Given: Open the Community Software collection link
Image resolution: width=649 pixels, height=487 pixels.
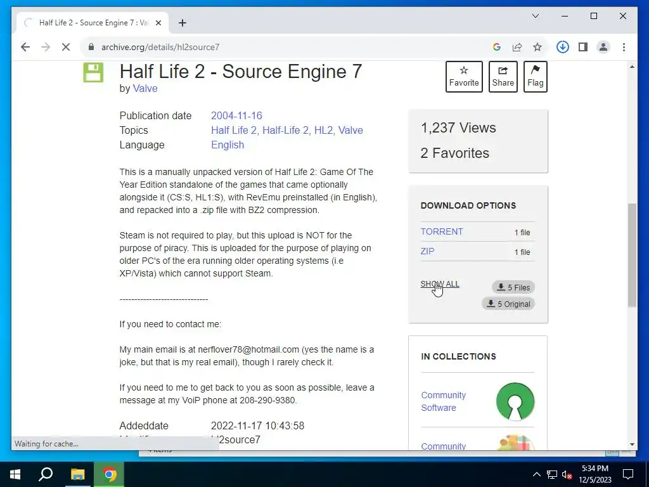Looking at the screenshot, I should click(443, 401).
